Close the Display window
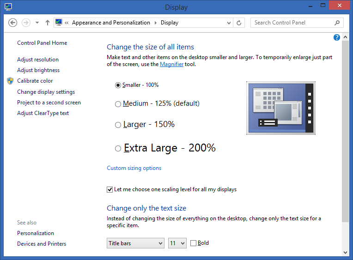The image size is (353, 260). point(340,6)
